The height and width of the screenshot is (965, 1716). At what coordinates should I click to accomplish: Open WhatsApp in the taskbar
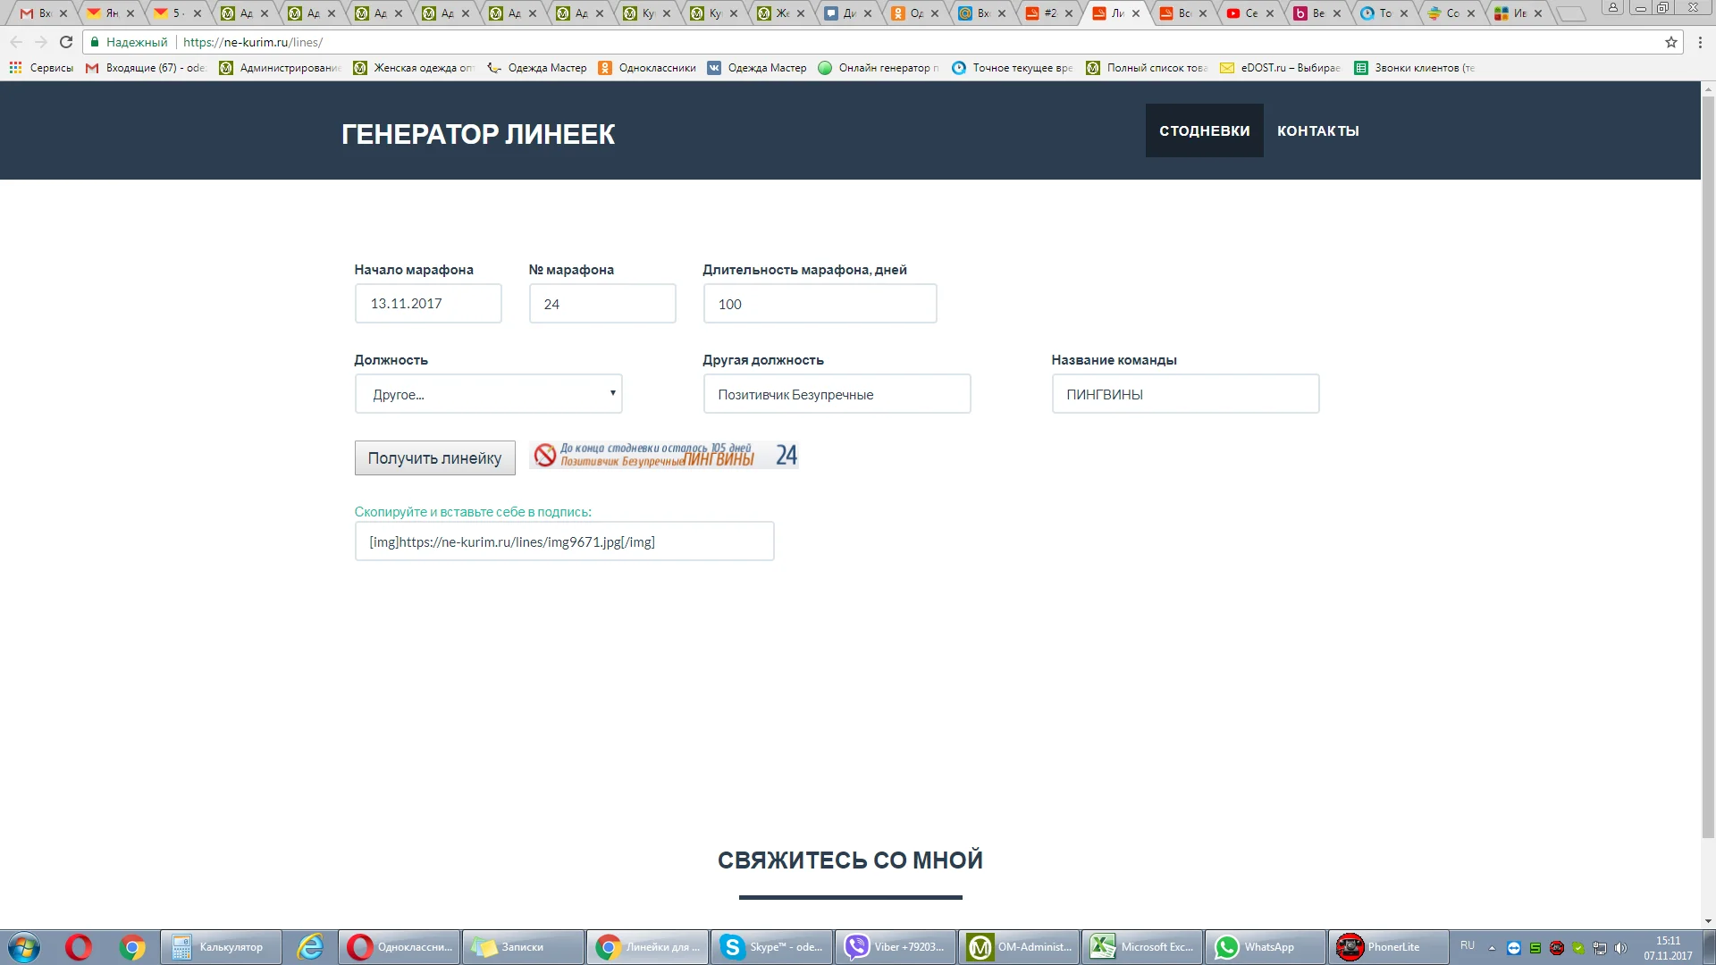[1265, 947]
